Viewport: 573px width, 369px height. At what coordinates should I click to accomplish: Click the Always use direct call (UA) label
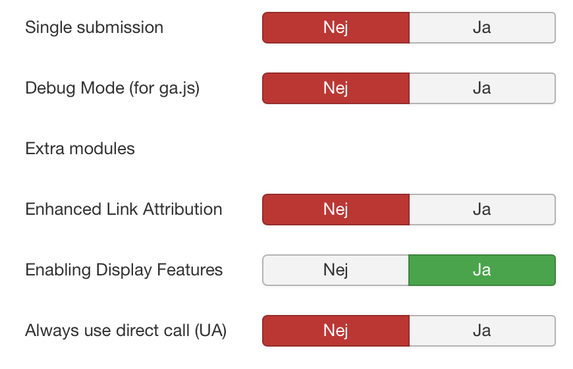[x=126, y=331]
